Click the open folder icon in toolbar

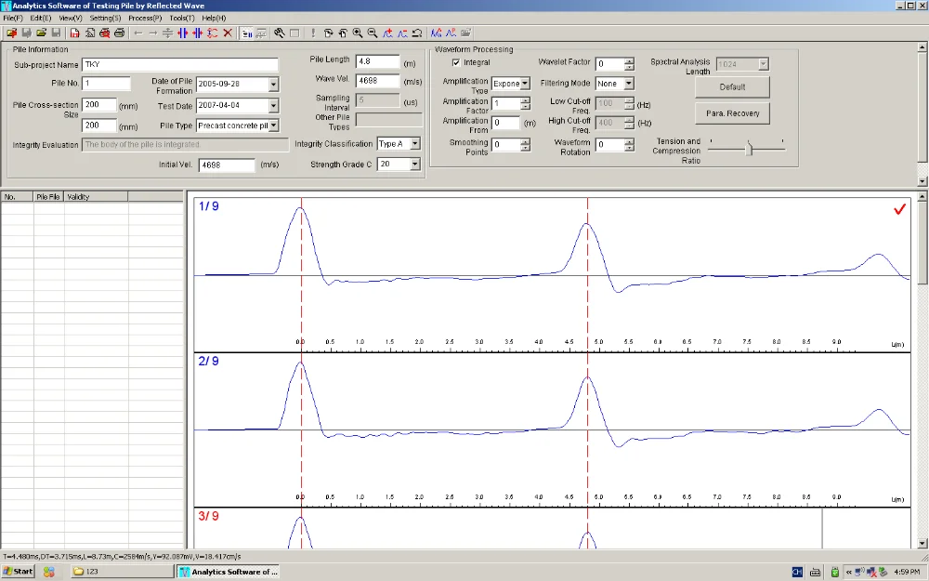tap(41, 33)
